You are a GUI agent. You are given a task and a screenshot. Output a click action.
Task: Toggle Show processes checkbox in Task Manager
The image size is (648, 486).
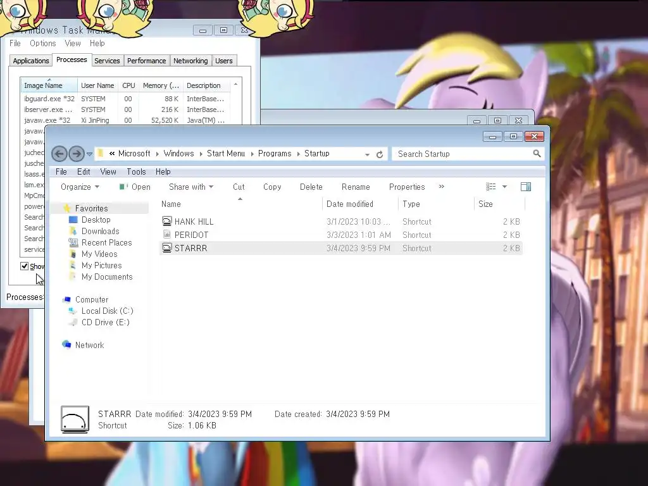point(25,266)
